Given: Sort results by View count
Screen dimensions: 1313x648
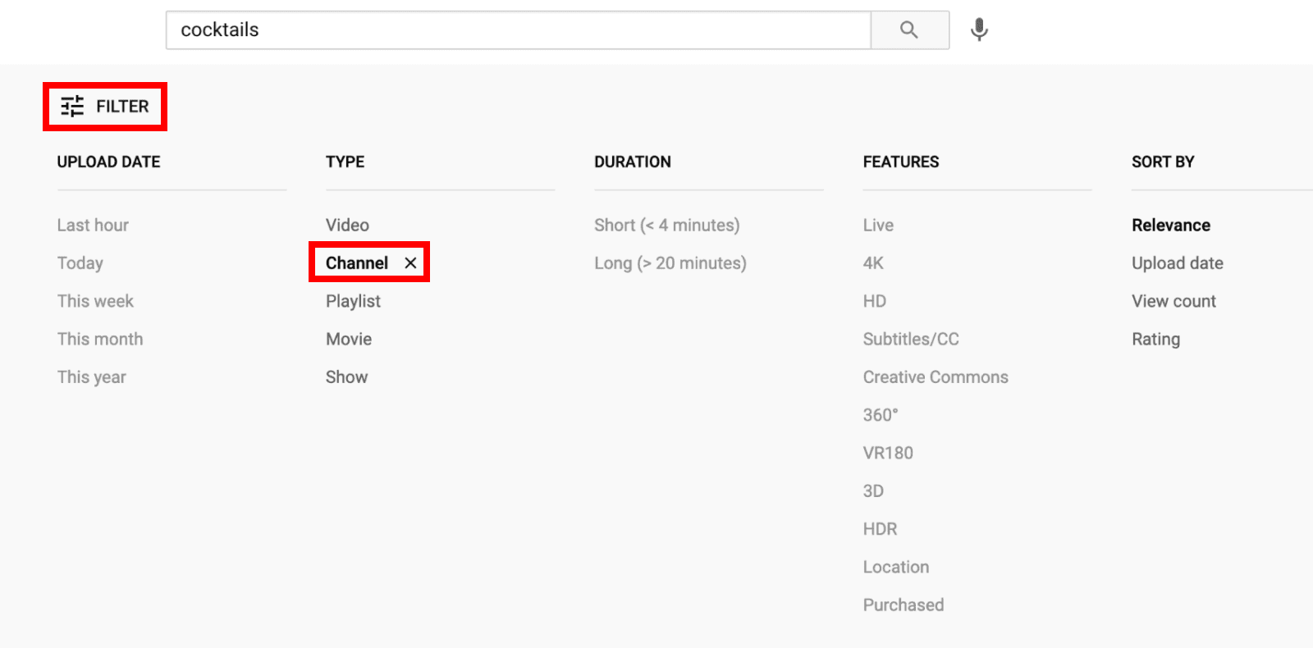Looking at the screenshot, I should point(1173,301).
